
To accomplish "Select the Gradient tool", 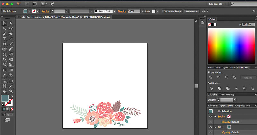I will [x=11, y=70].
